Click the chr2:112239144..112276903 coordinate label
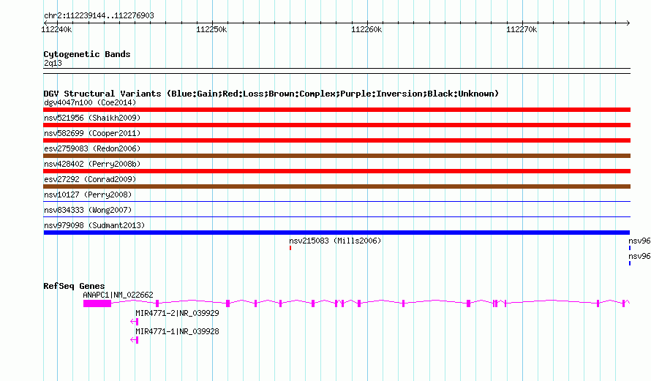This screenshot has height=381, width=651. (99, 15)
